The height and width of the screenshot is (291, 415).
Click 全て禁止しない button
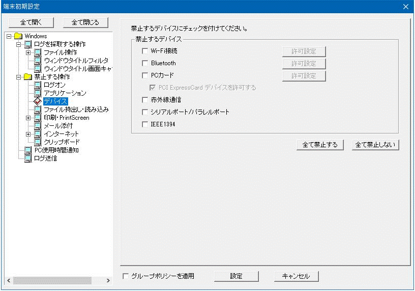pyautogui.click(x=375, y=145)
